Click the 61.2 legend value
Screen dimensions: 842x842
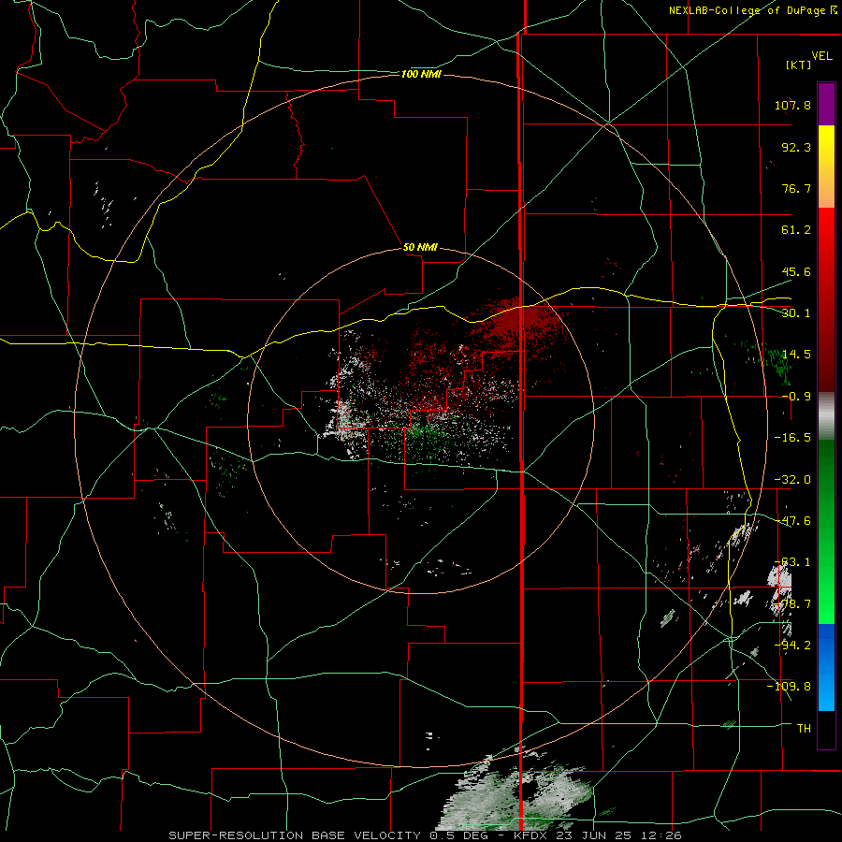click(796, 230)
